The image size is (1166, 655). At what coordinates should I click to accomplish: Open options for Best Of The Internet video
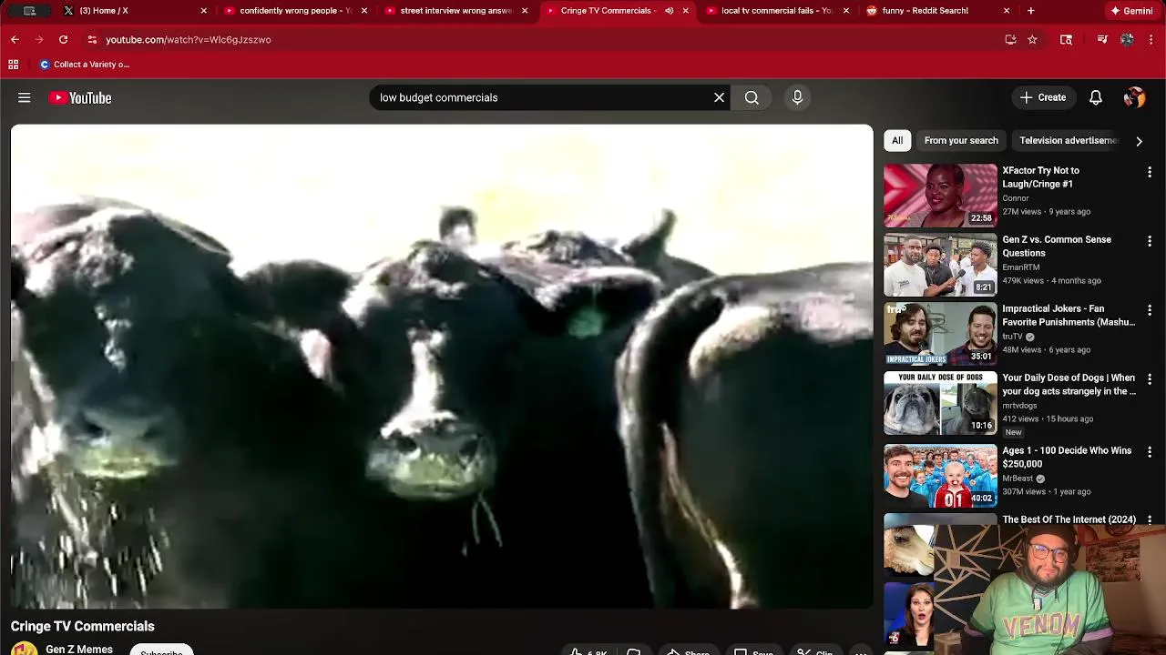pos(1150,520)
